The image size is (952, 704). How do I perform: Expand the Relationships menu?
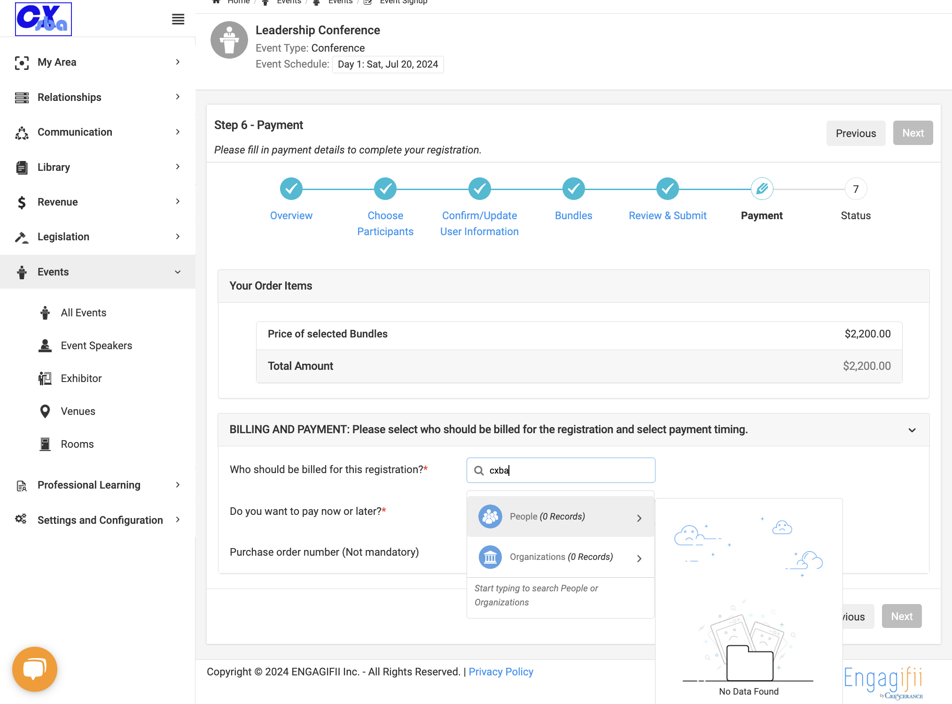[98, 97]
